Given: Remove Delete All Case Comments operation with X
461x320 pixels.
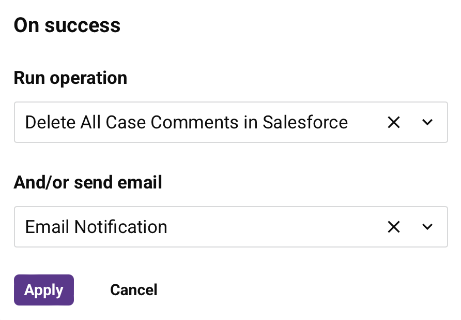Looking at the screenshot, I should 394,123.
